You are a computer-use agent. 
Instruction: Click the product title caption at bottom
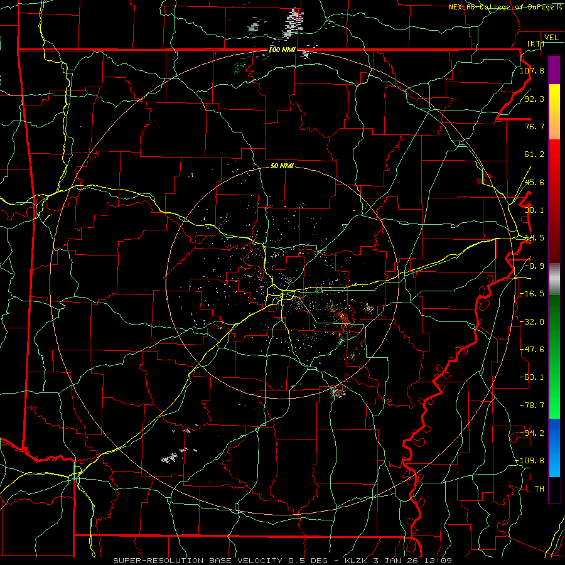coord(282,561)
